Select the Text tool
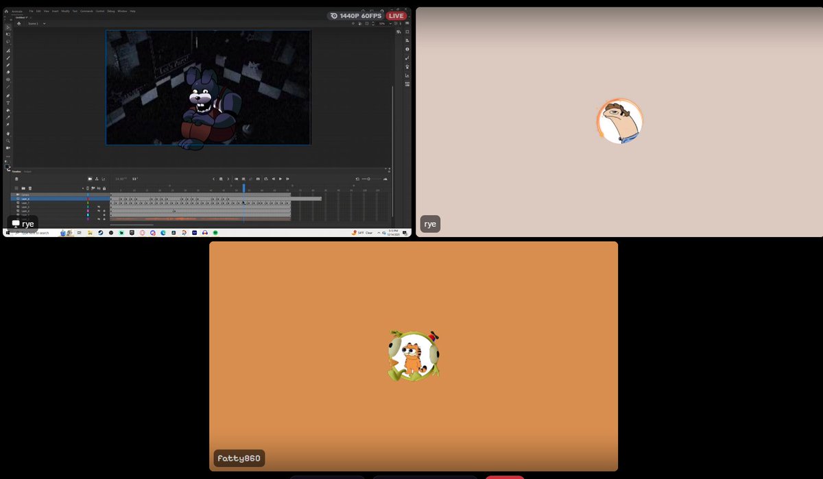This screenshot has width=823, height=479. pyautogui.click(x=8, y=103)
